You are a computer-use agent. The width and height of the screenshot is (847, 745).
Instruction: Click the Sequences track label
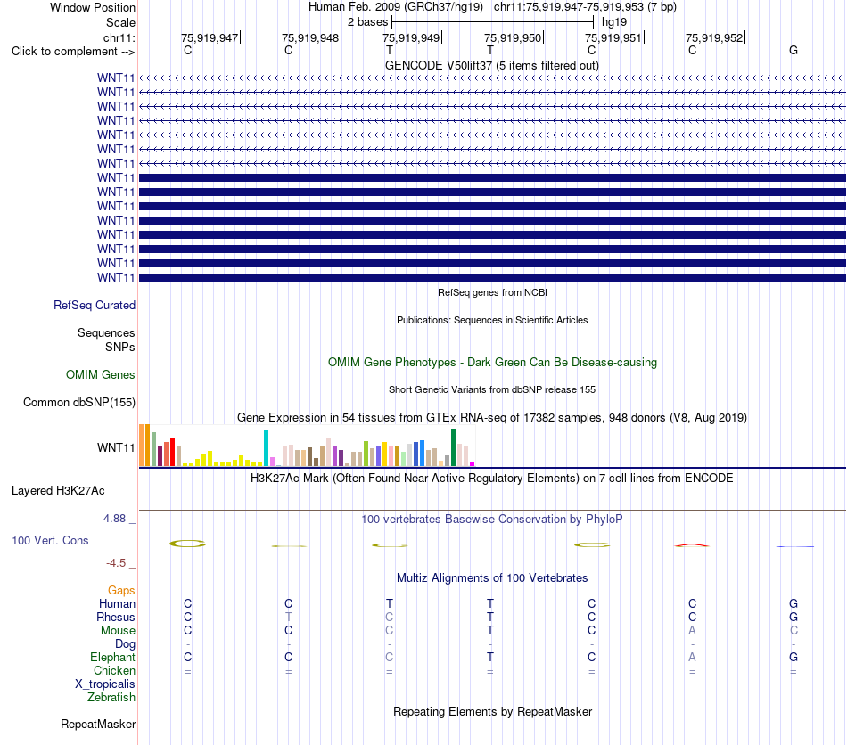[x=106, y=332]
